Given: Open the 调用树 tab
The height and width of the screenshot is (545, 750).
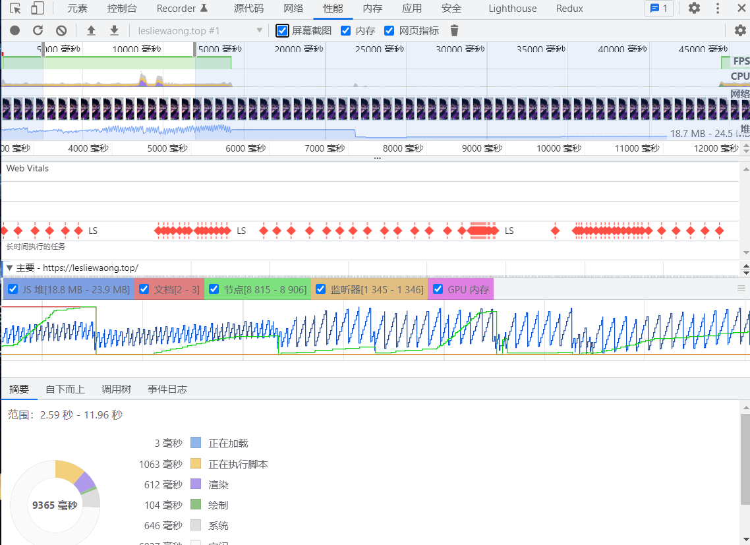Looking at the screenshot, I should 116,389.
